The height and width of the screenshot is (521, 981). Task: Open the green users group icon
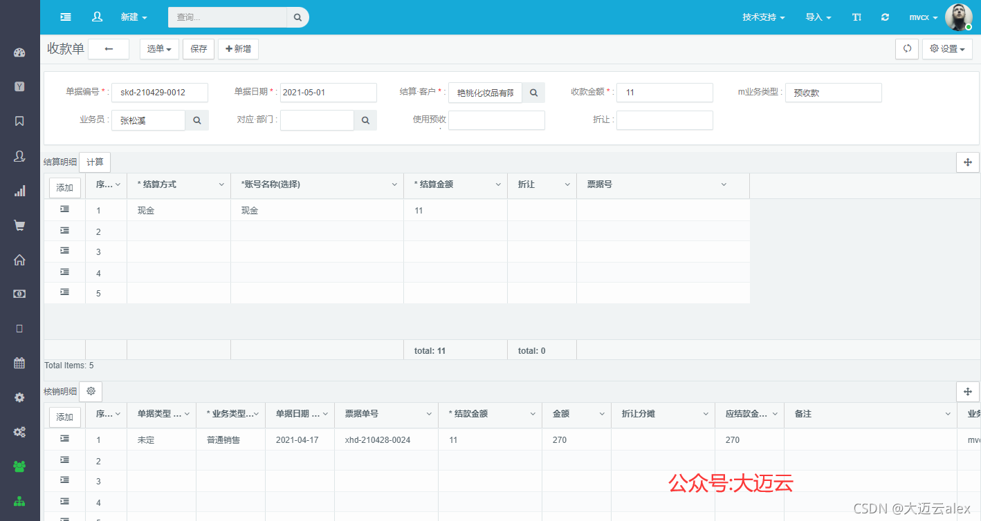(x=19, y=466)
